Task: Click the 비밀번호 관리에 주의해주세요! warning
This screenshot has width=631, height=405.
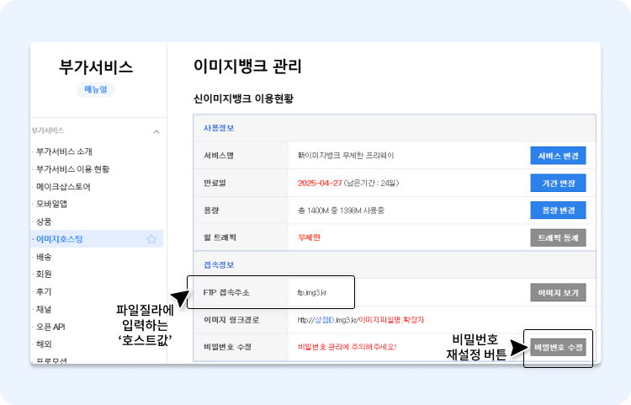Action: pos(347,347)
